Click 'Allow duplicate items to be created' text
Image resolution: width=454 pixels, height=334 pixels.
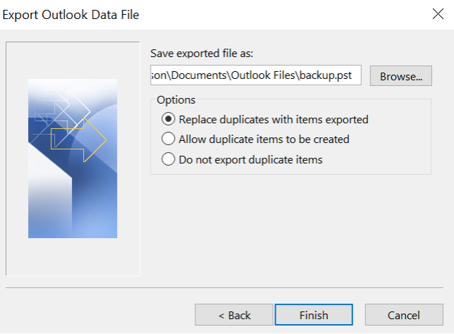[264, 139]
